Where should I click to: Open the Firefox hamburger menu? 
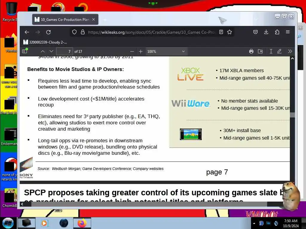coord(288,32)
